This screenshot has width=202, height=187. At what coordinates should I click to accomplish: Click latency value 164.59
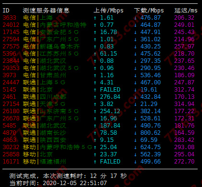tap(184, 133)
